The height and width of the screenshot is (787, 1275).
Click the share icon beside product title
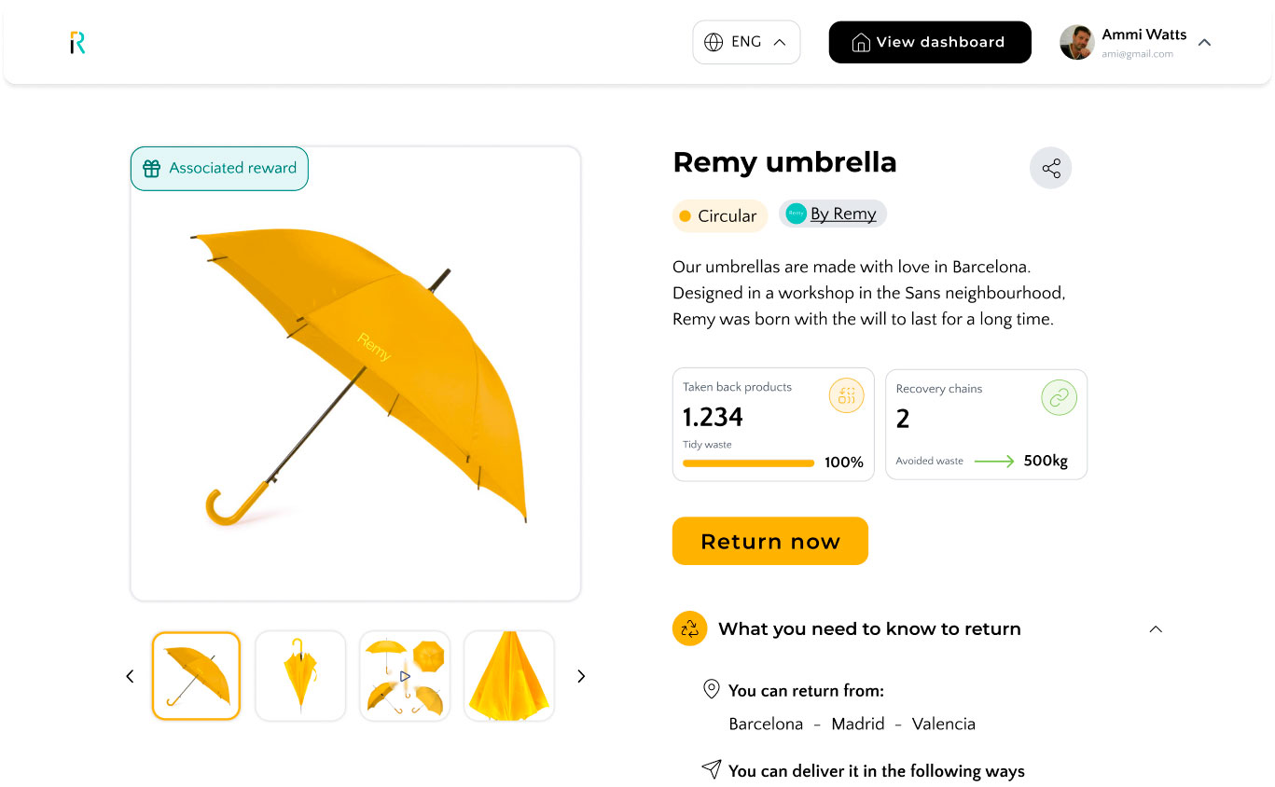point(1051,169)
